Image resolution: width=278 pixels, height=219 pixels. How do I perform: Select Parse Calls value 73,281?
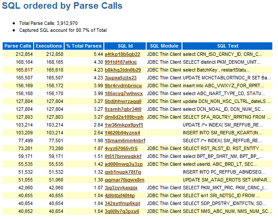[x=25, y=148]
